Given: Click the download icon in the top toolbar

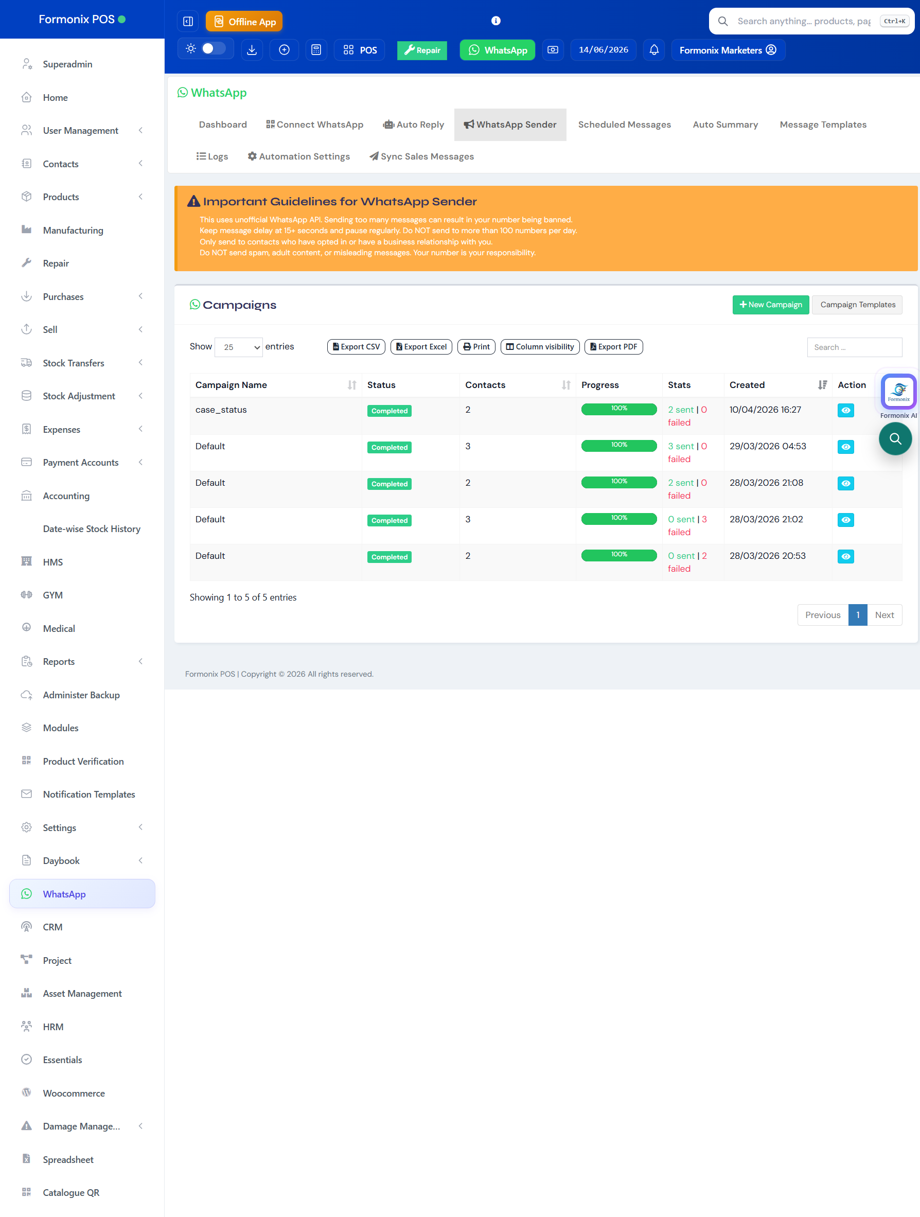Looking at the screenshot, I should pyautogui.click(x=252, y=50).
